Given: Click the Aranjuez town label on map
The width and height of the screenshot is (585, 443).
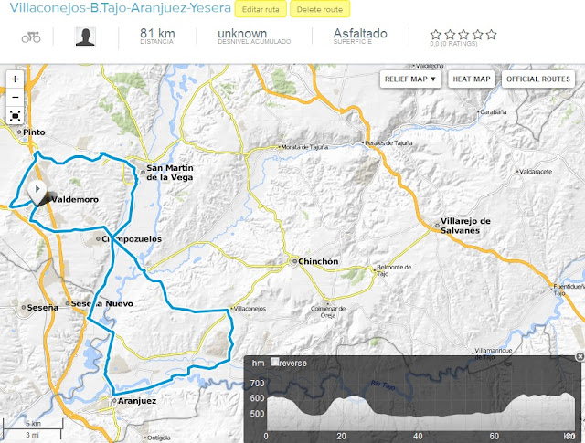Looking at the screenshot, I should click(137, 401).
